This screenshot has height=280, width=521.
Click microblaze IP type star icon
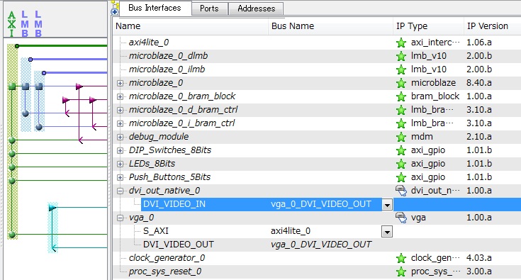[x=401, y=83]
